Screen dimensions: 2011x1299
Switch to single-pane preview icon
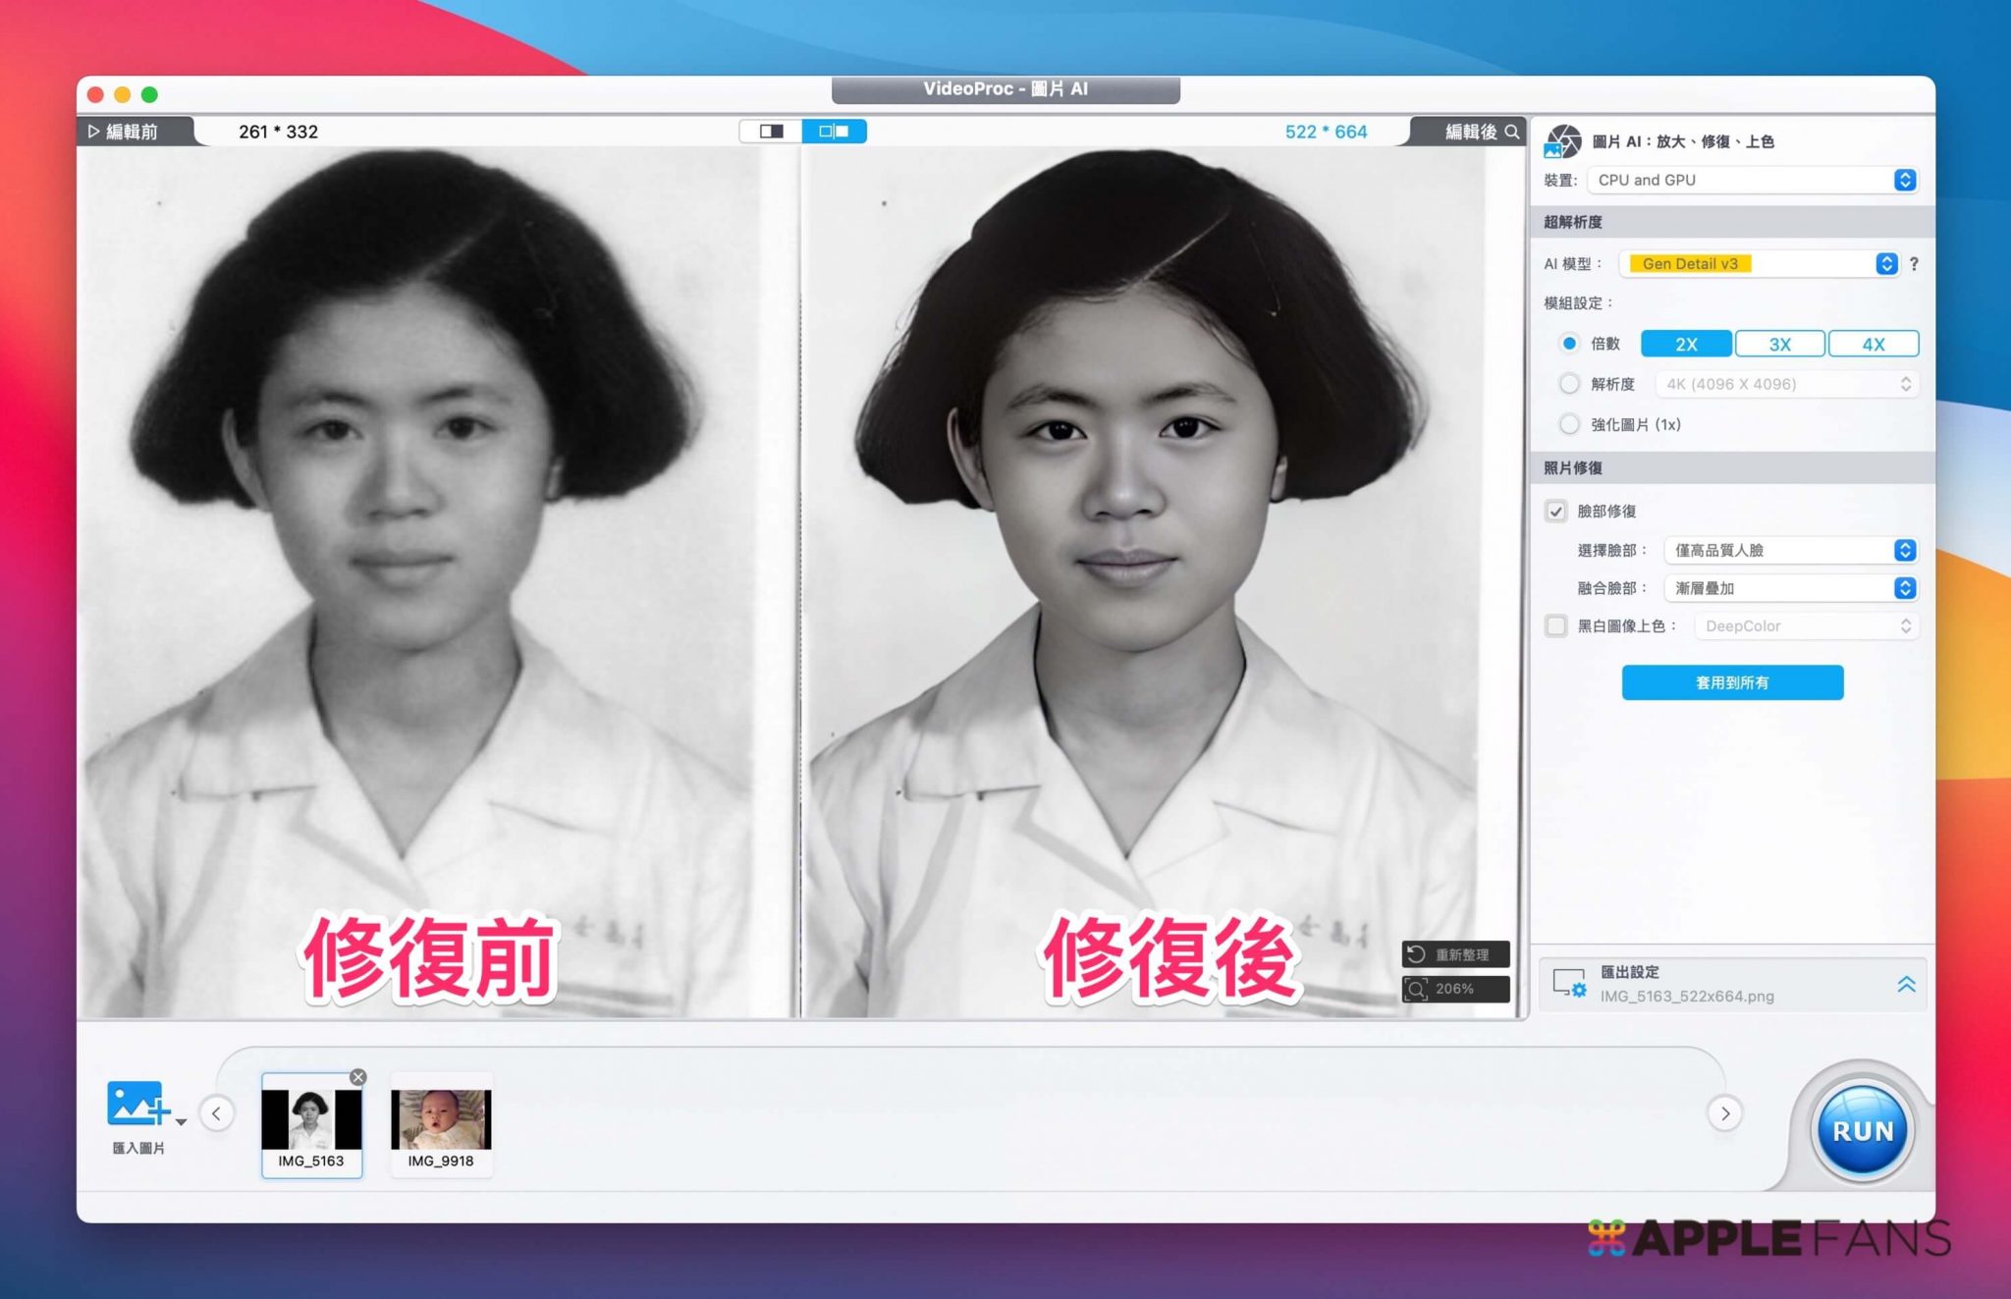(771, 132)
